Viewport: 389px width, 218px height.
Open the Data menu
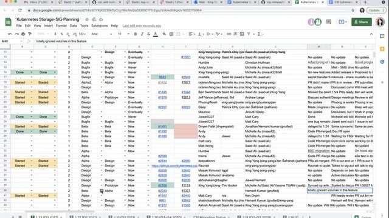[73, 25]
